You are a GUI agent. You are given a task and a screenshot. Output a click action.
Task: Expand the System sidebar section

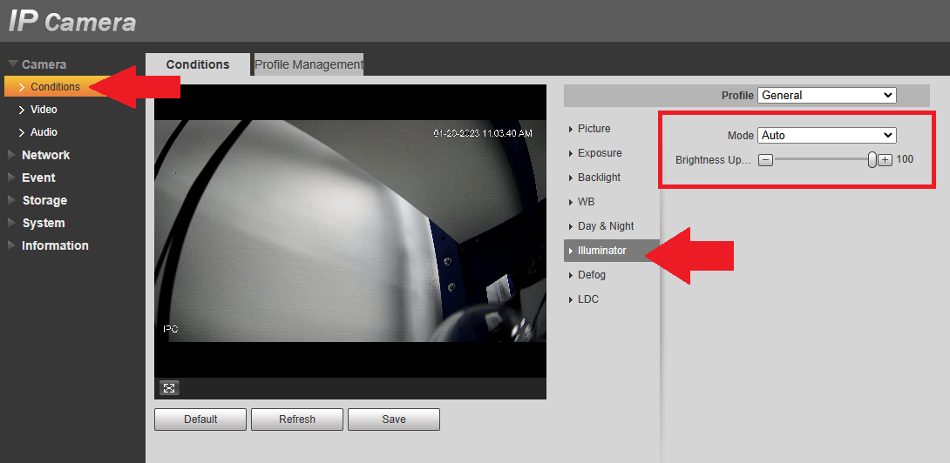(x=44, y=223)
